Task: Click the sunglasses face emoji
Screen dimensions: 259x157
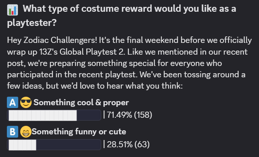Action: (26, 102)
